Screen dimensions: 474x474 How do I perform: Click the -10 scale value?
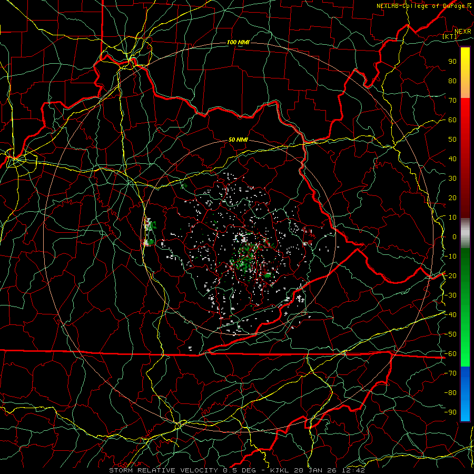click(x=450, y=256)
